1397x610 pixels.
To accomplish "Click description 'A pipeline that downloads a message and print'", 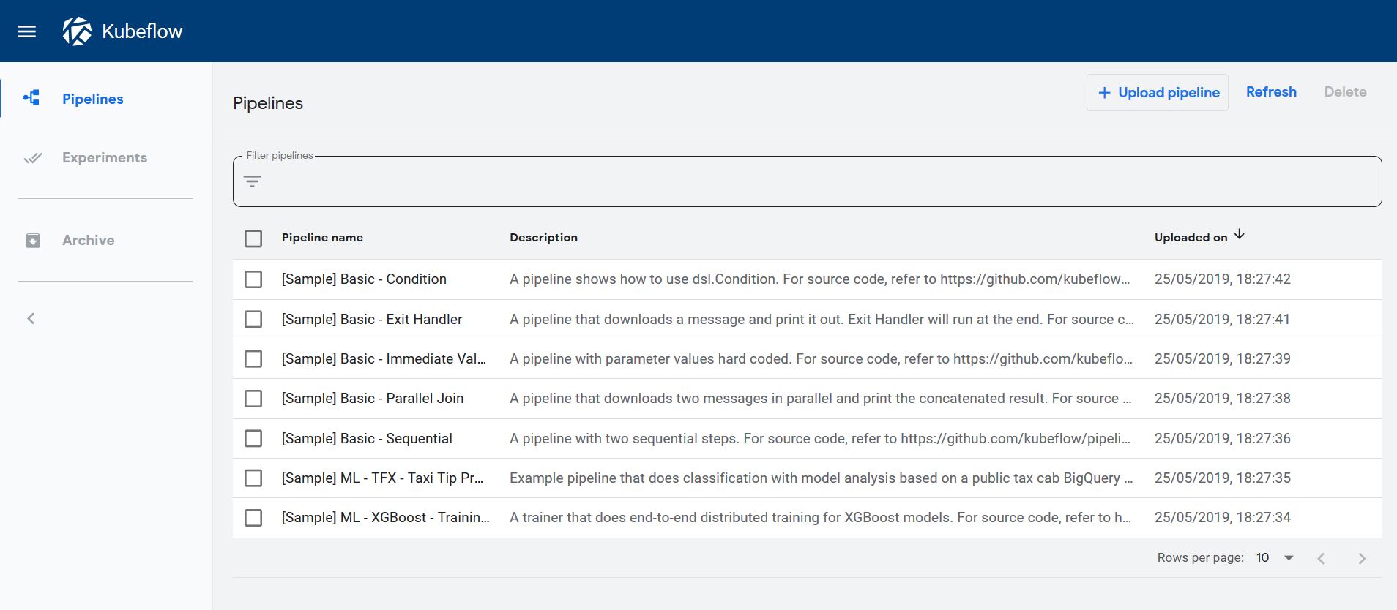I will click(x=822, y=320).
